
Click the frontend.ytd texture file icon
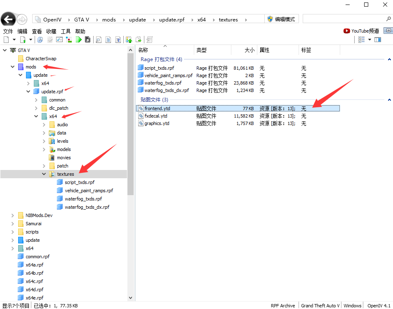tap(141, 109)
